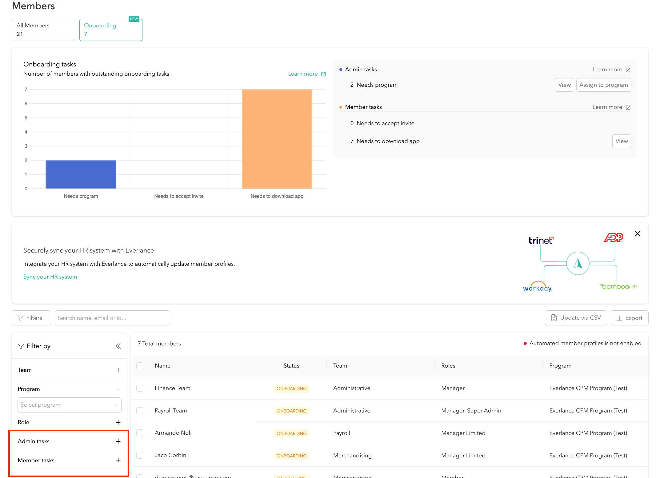The image size is (672, 478).
Task: Click external link icon beside Member tasks Learn more
Action: (x=628, y=107)
